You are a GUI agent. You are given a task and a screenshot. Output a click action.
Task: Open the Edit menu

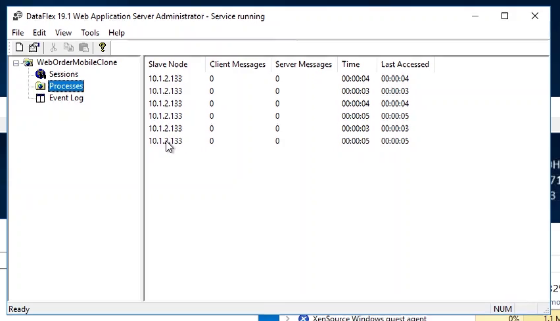[39, 33]
